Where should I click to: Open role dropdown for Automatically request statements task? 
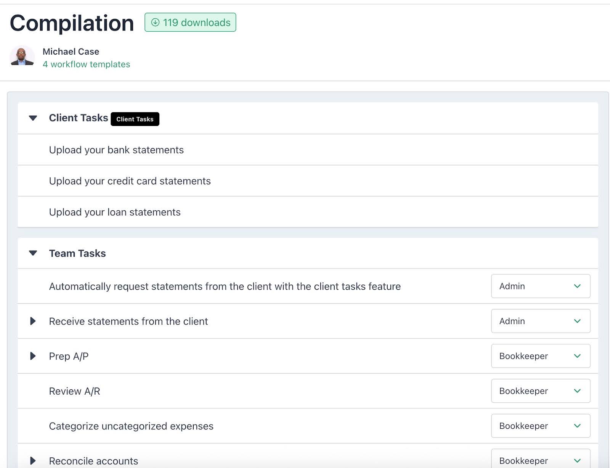pyautogui.click(x=540, y=286)
